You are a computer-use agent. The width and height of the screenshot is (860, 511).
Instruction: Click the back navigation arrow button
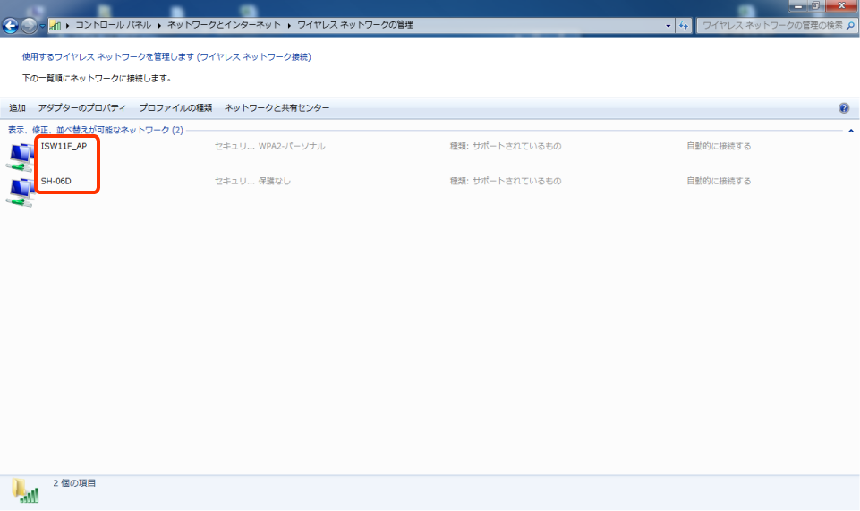(12, 25)
